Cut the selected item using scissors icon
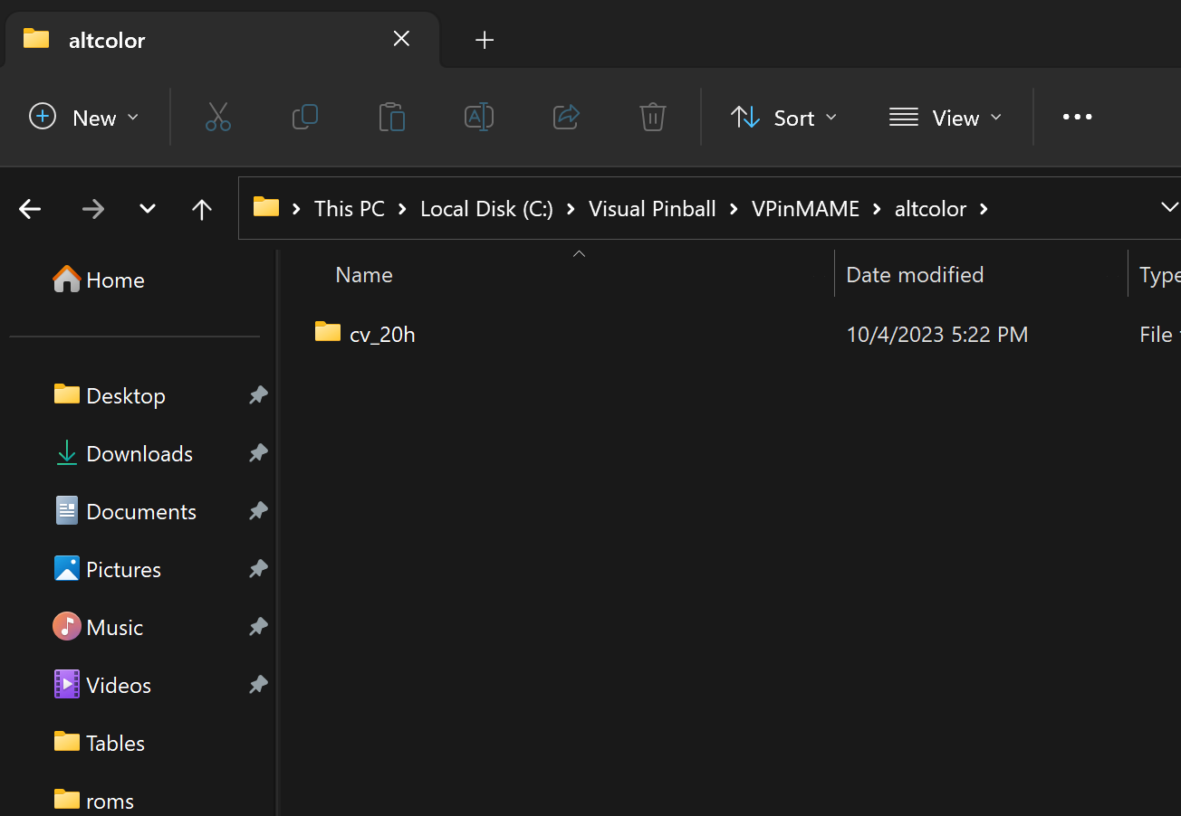This screenshot has width=1181, height=816. pos(217,117)
